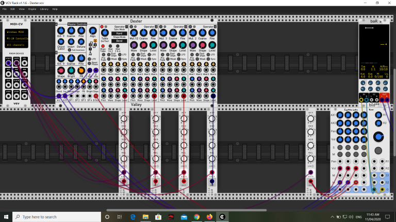Open the Library menu
The width and height of the screenshot is (396, 222).
click(x=44, y=9)
